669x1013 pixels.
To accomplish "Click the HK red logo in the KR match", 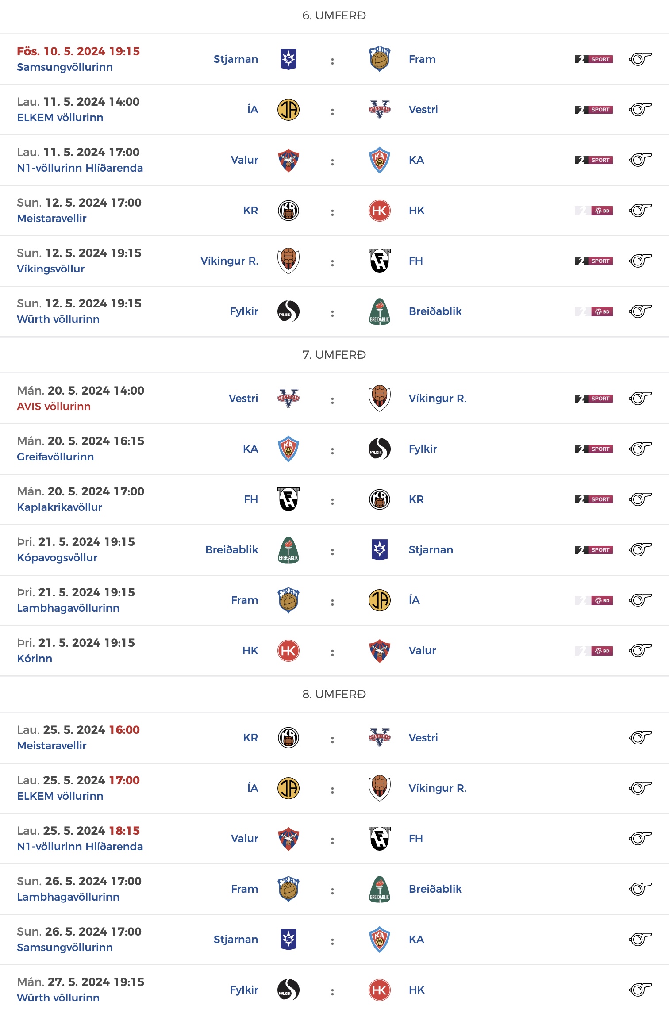I will pos(379,211).
